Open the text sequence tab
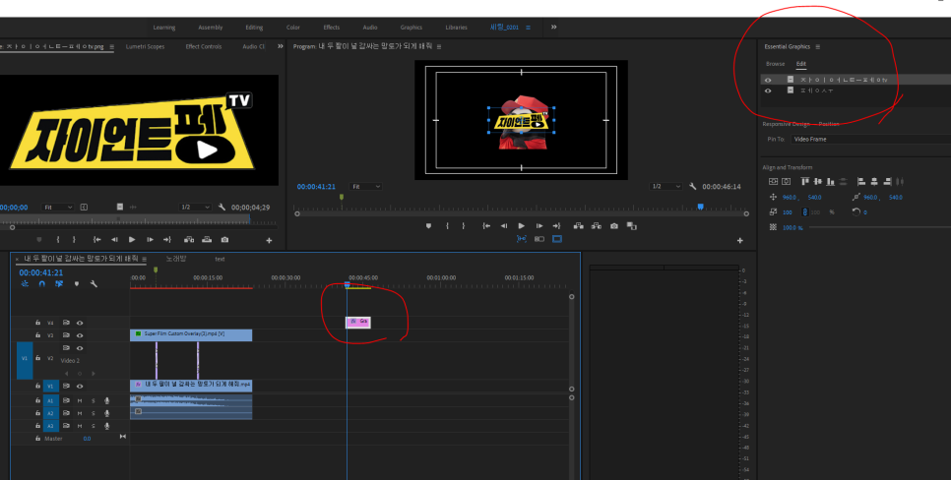This screenshot has width=951, height=480. point(220,260)
